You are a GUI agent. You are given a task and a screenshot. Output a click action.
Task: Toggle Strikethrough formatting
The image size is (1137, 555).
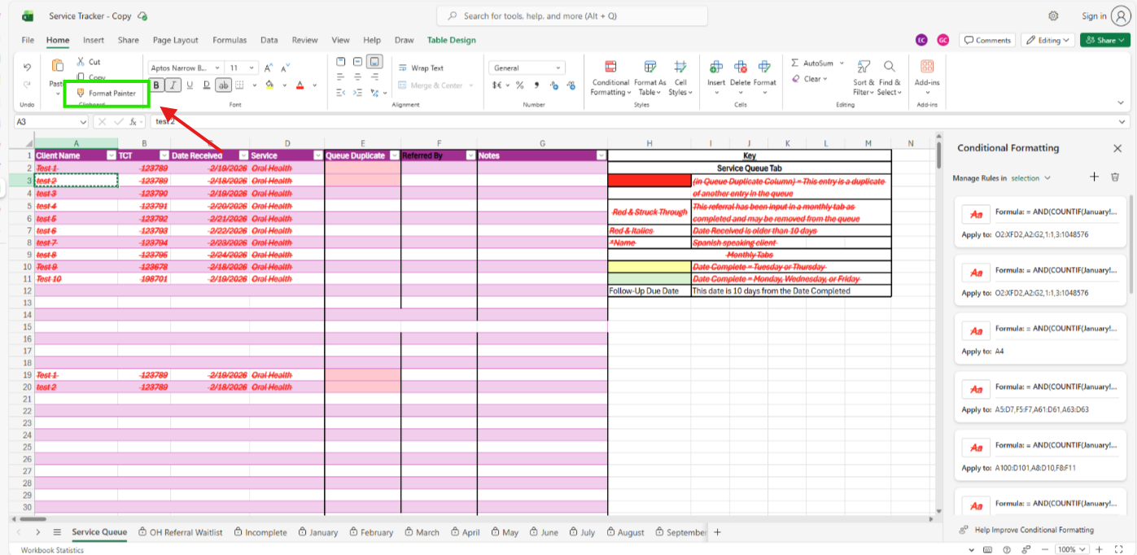pos(223,85)
